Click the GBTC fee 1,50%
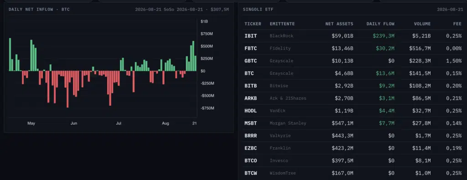The width and height of the screenshot is (467, 180). point(454,61)
